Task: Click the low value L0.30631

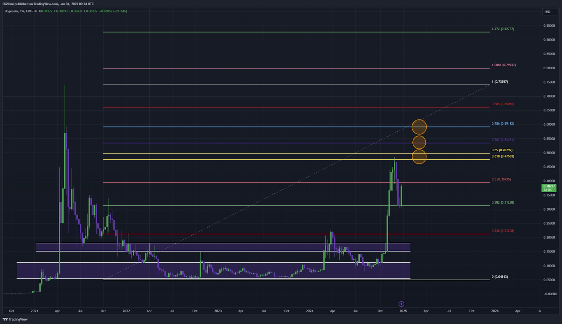Action: (x=76, y=11)
